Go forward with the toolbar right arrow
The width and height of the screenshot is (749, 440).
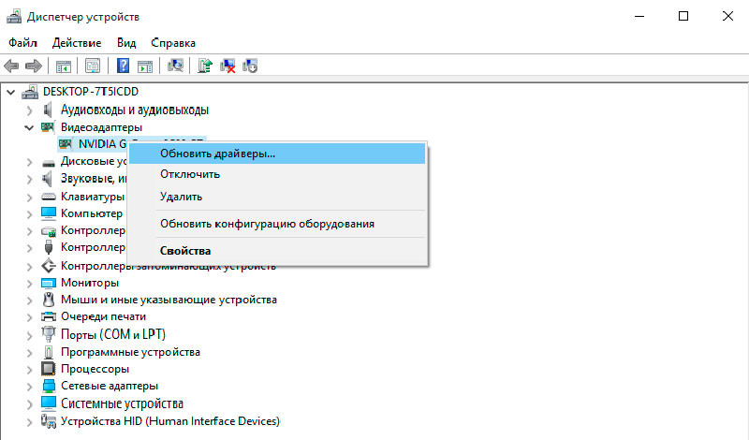[x=34, y=66]
